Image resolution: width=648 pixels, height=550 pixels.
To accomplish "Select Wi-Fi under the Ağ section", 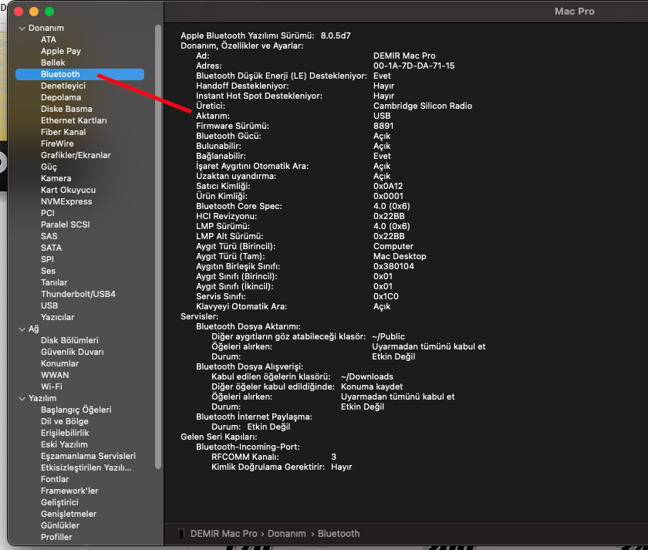I will [52, 387].
